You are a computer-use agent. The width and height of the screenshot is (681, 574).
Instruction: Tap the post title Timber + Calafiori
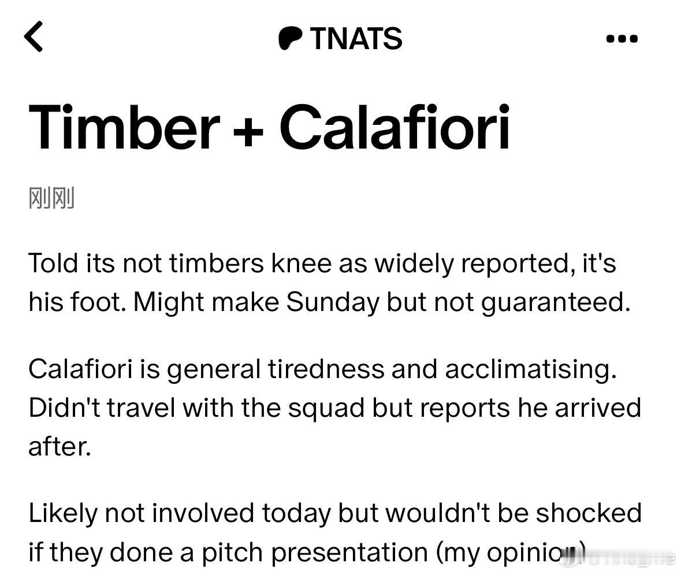[x=269, y=127]
